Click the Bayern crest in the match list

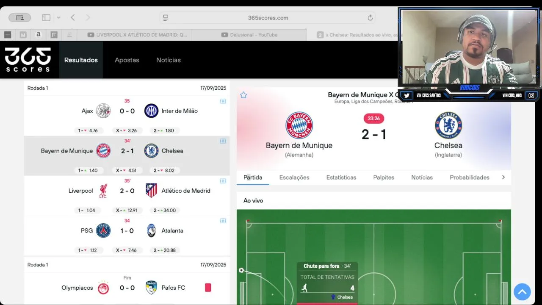click(x=103, y=151)
